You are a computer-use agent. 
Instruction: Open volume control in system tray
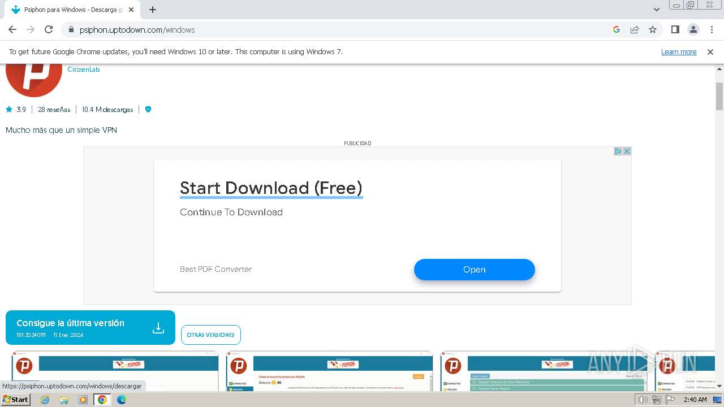pos(643,400)
